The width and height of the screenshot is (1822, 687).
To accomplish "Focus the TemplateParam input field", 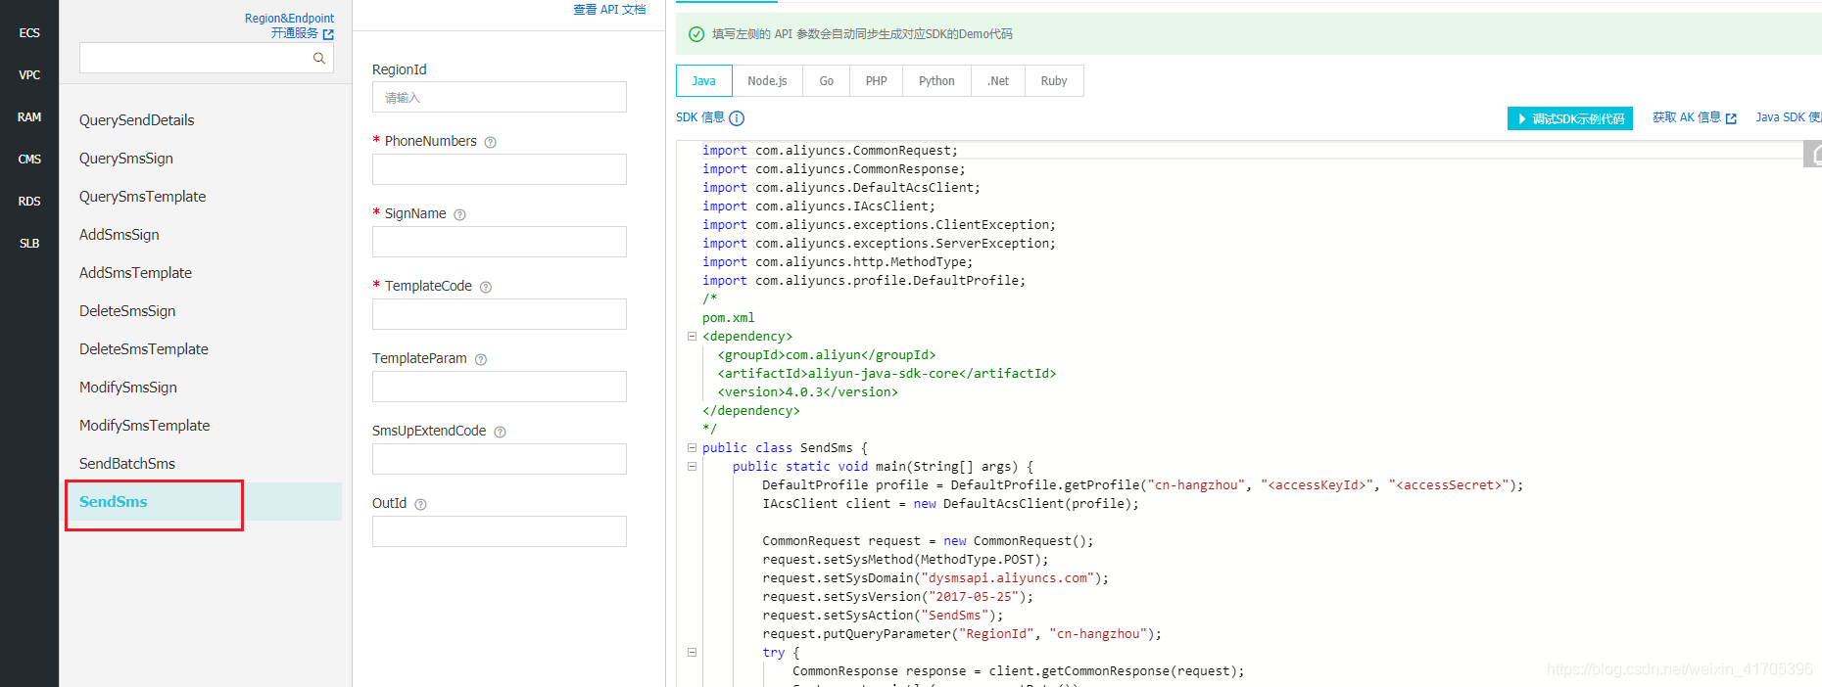I will point(500,387).
